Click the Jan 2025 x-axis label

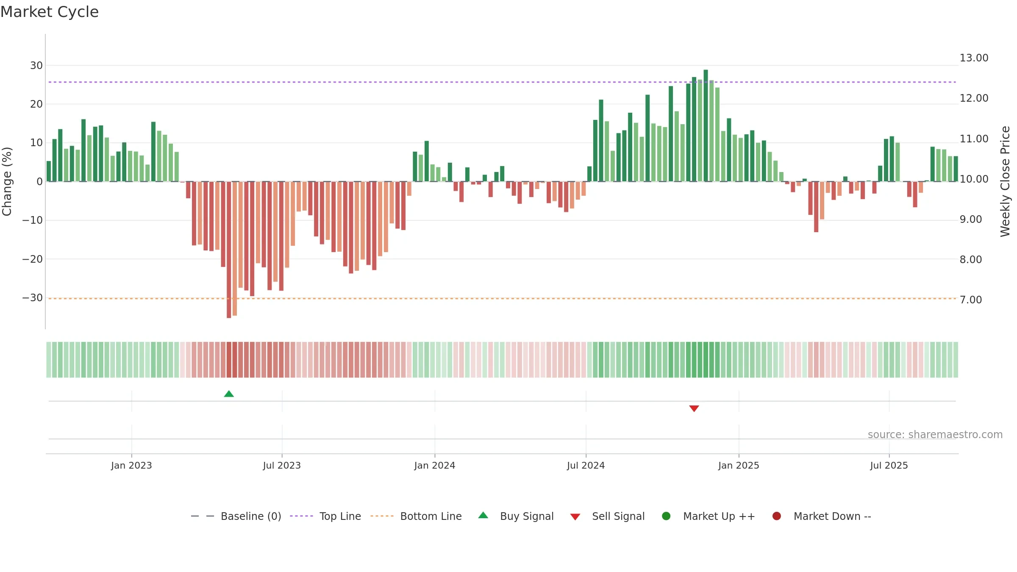pyautogui.click(x=739, y=466)
